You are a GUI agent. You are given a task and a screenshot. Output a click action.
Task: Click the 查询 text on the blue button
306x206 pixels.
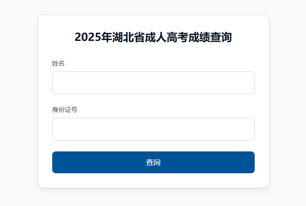pyautogui.click(x=153, y=162)
